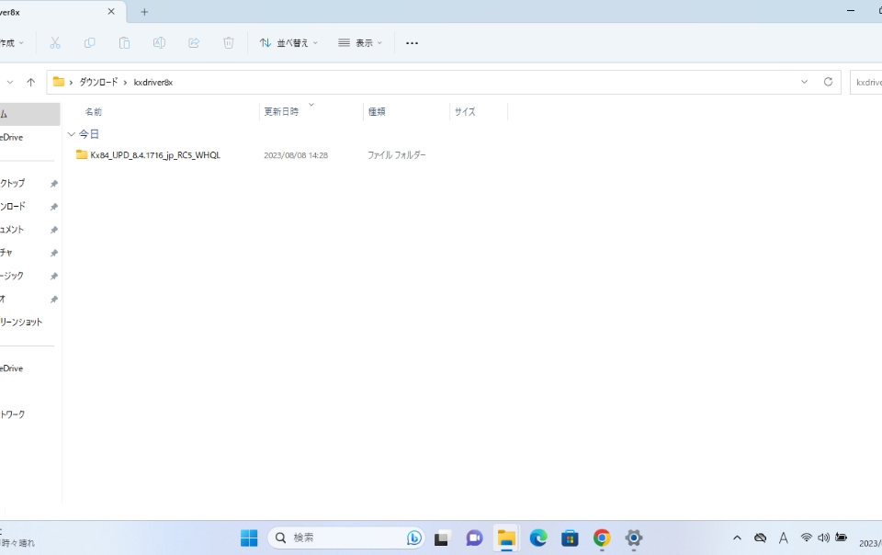Refresh the current folder view
Viewport: 882px width, 555px height.
[828, 82]
